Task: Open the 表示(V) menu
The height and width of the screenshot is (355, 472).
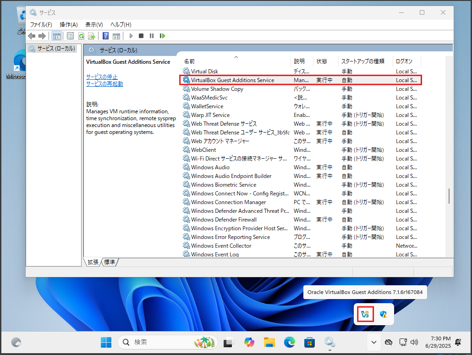Action: coord(94,25)
